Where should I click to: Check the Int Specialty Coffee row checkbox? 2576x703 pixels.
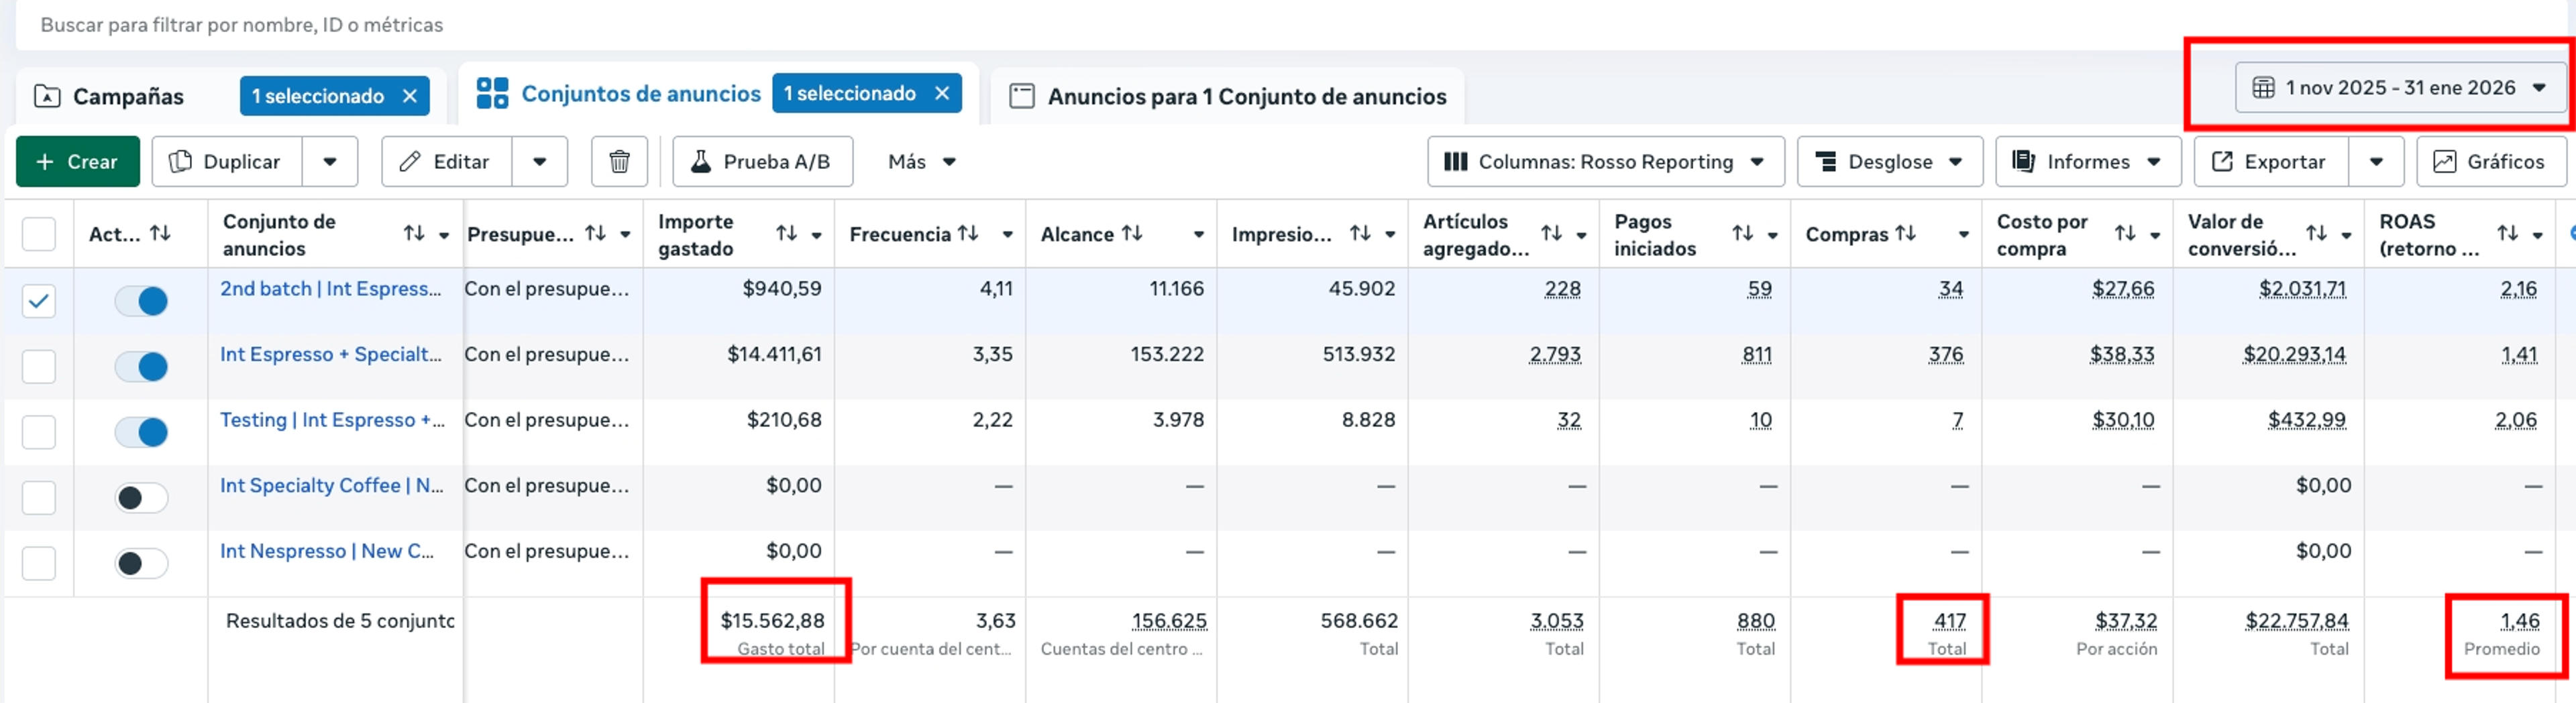tap(39, 497)
